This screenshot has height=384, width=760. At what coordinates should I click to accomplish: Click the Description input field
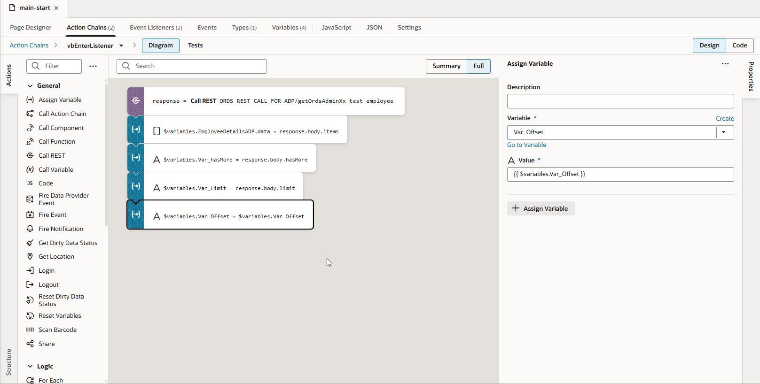tap(620, 101)
